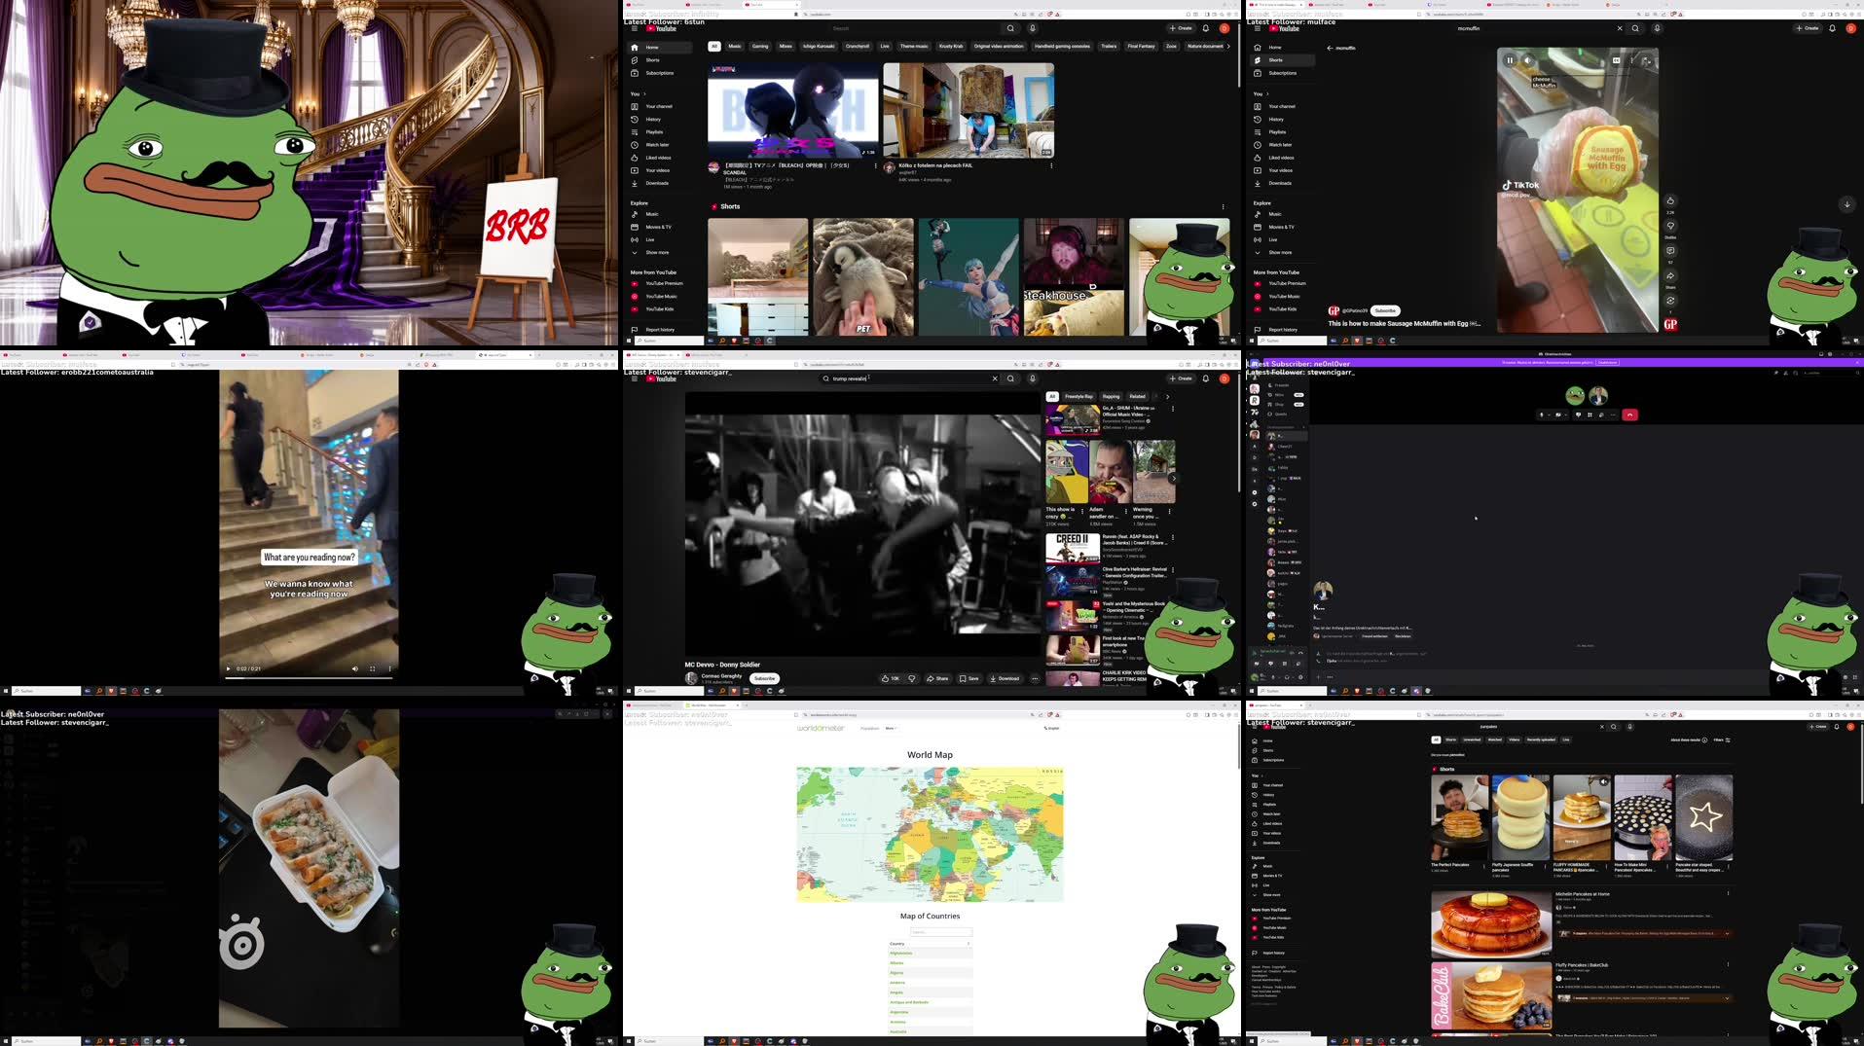The height and width of the screenshot is (1046, 1864).
Task: Select the Unwatched filter chip in pancakes results
Action: click(1472, 739)
